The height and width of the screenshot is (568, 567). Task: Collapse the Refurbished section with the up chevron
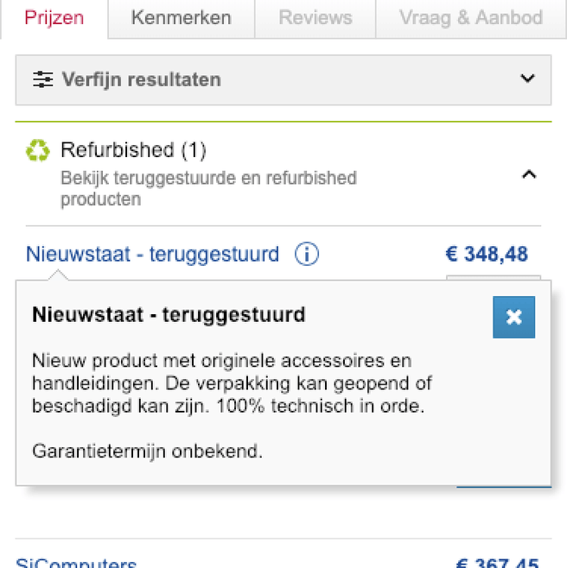pyautogui.click(x=529, y=174)
